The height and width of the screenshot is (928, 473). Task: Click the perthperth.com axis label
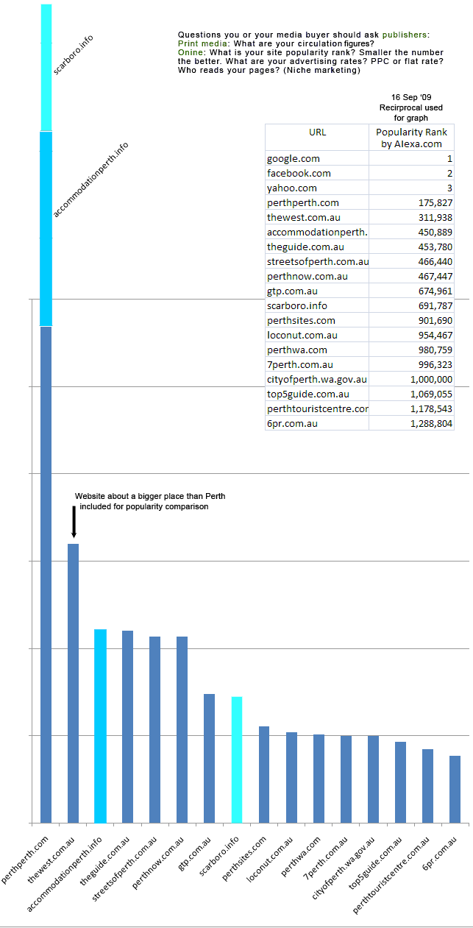coord(26,859)
